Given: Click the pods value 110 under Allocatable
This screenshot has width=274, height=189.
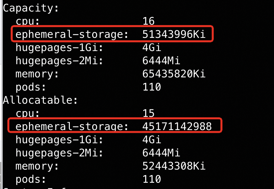Looking at the screenshot, I should pos(152,179).
